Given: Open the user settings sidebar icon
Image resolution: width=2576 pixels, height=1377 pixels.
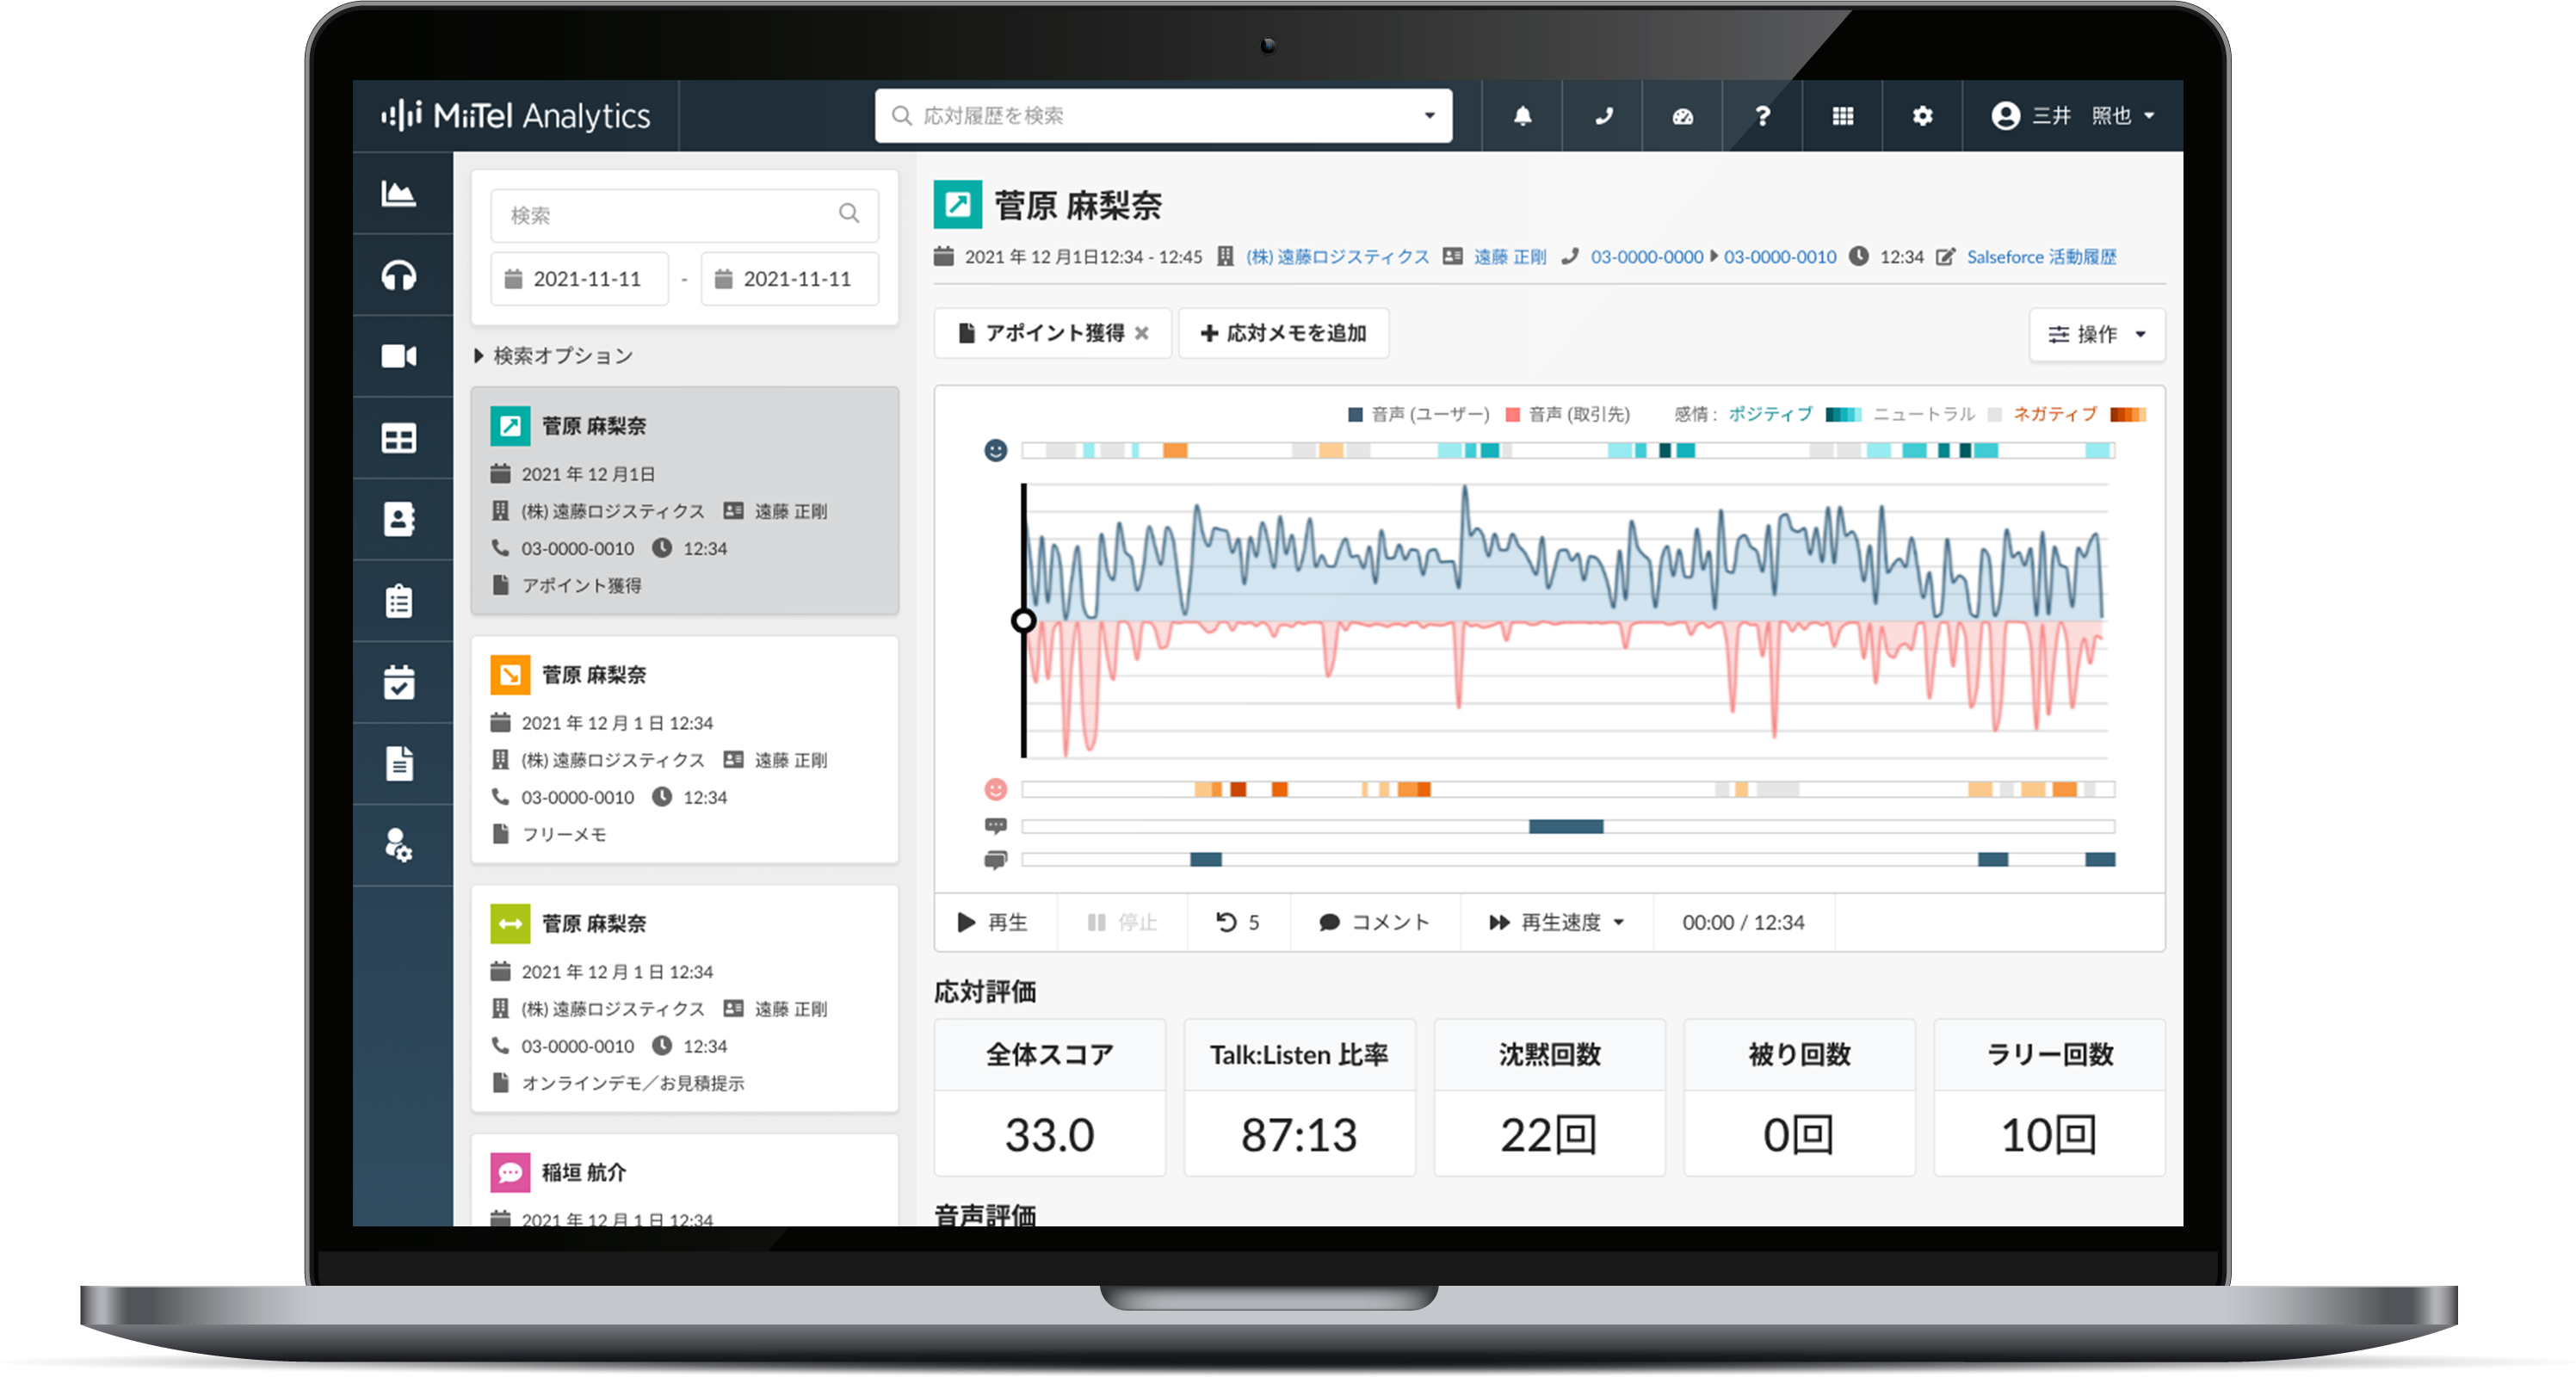Looking at the screenshot, I should coord(399,845).
